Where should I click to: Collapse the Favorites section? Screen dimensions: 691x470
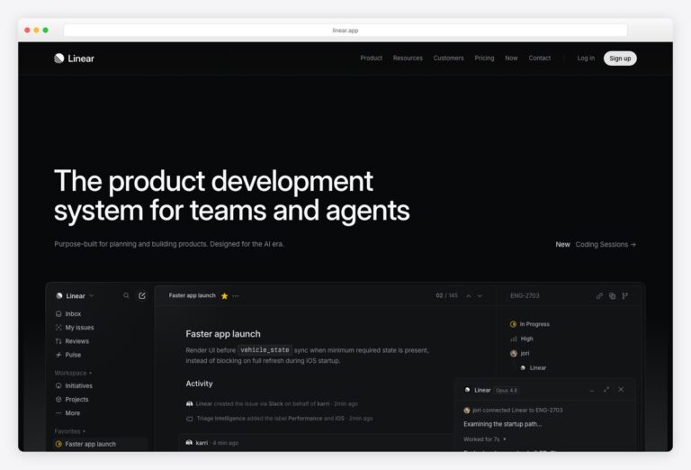[x=69, y=430]
